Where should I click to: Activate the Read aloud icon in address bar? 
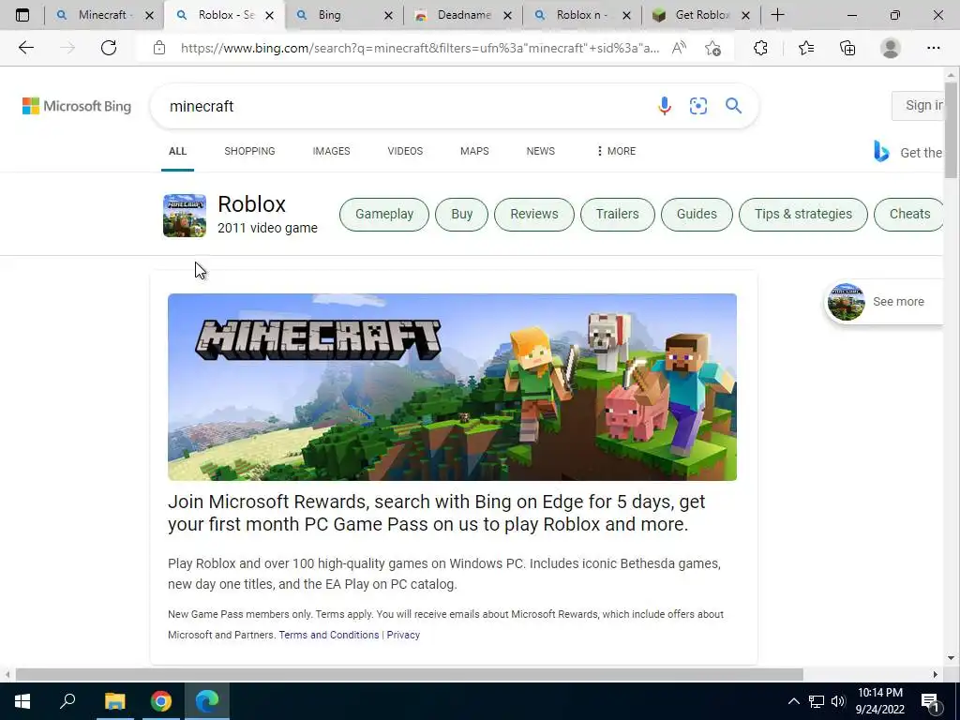click(x=679, y=48)
